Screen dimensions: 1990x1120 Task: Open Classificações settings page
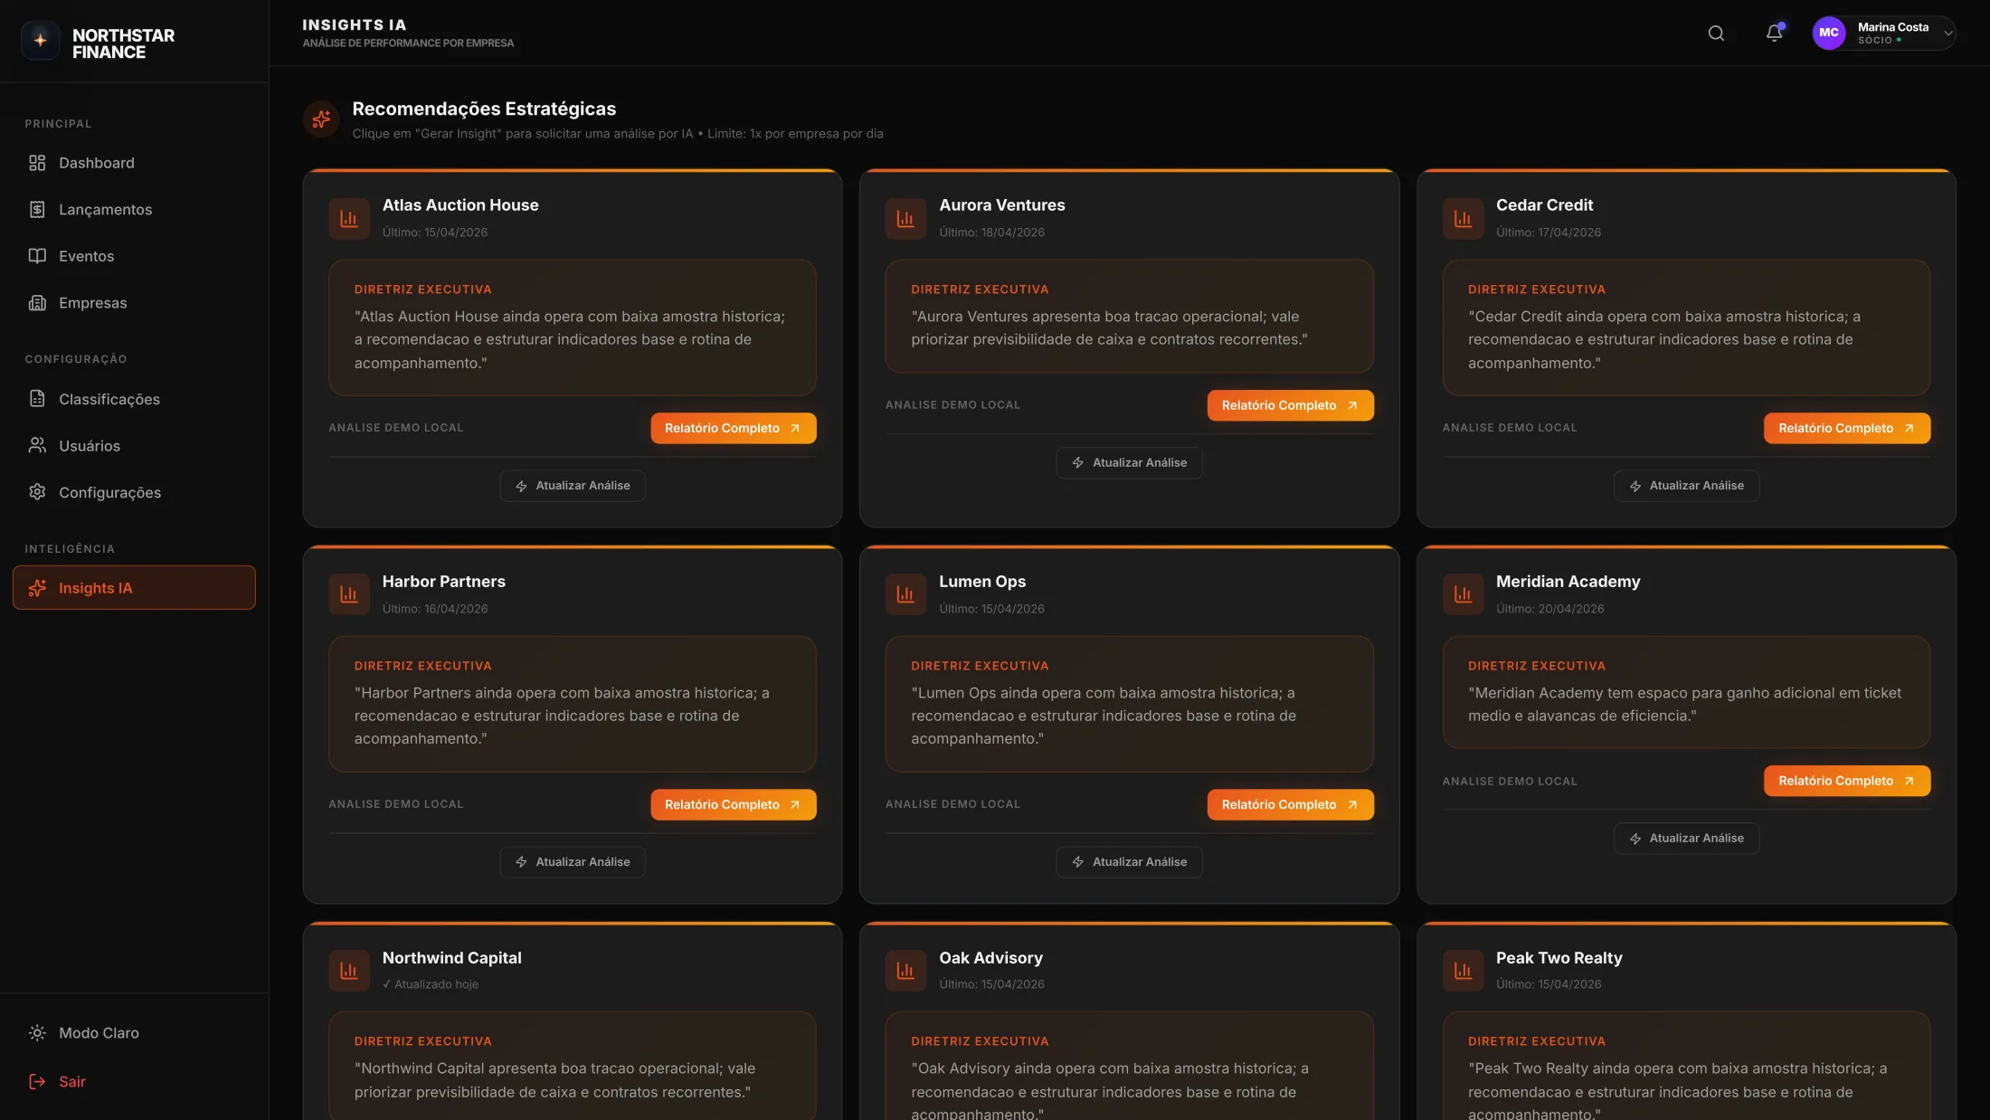(109, 399)
